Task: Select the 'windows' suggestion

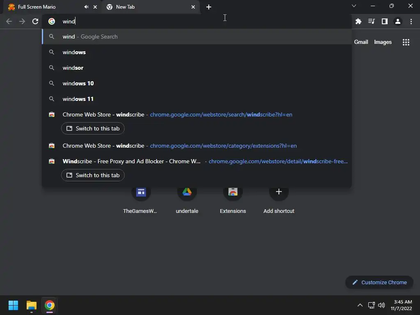Action: [197, 52]
